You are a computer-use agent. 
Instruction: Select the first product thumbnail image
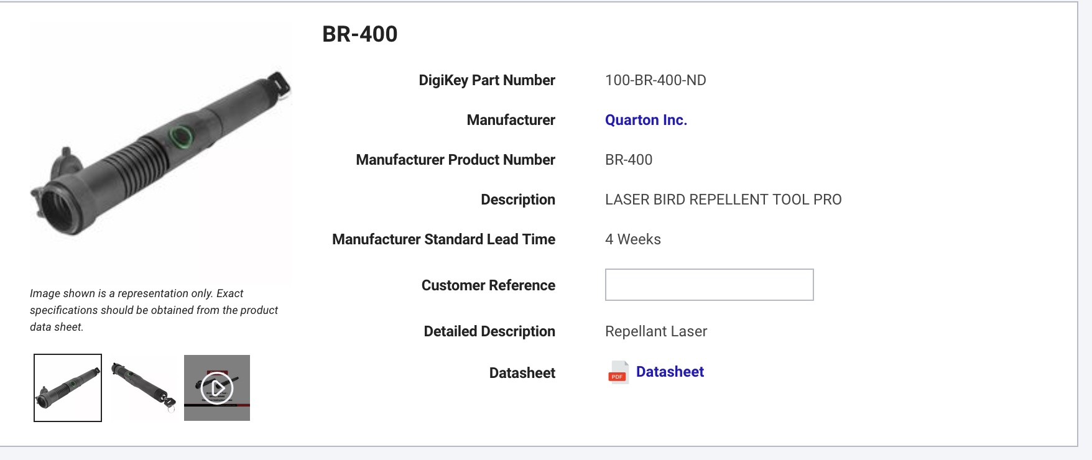coord(68,388)
